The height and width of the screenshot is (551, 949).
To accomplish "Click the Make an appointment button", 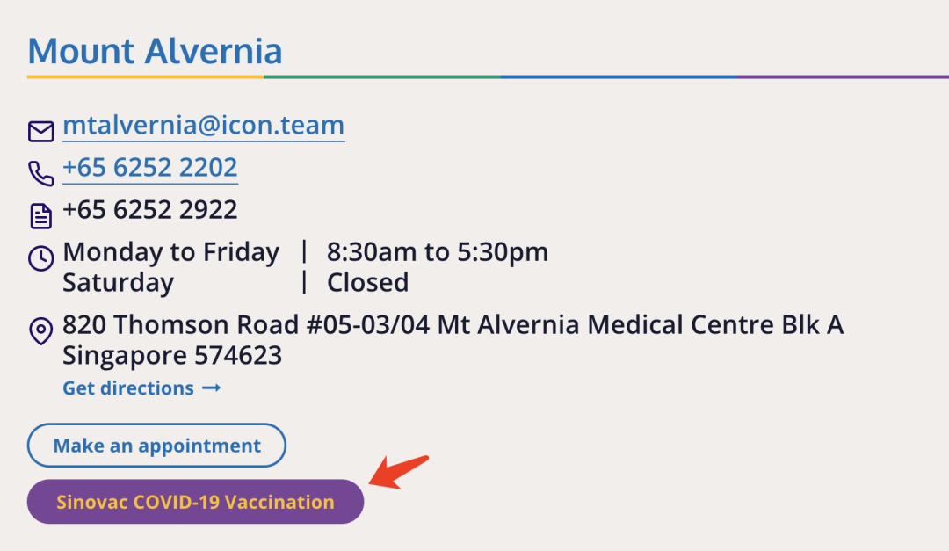I will (x=156, y=445).
